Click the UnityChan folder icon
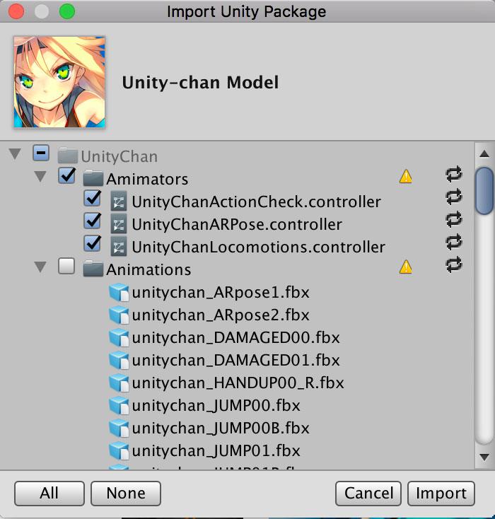 [68, 156]
